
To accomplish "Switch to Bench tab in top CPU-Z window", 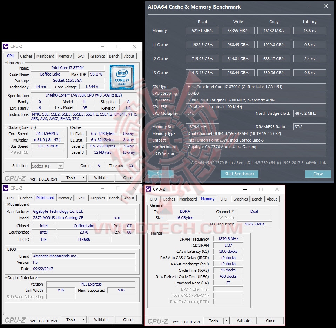I will [114, 56].
